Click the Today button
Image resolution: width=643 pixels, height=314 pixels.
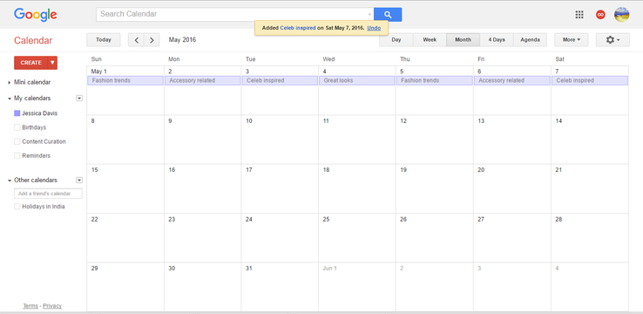[x=104, y=40]
